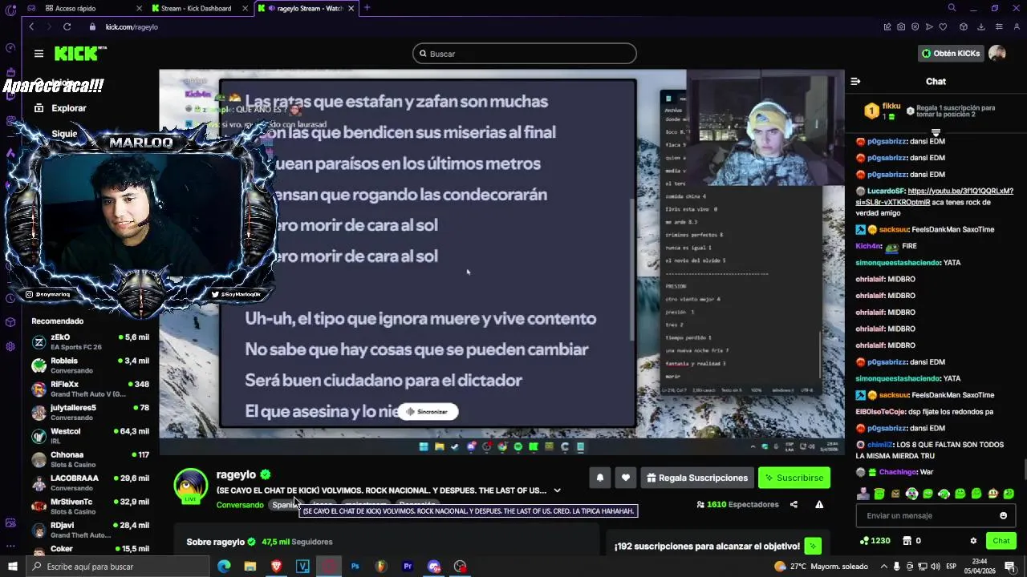
Task: Open recommended channel Chhonaa
Action: pos(91,459)
